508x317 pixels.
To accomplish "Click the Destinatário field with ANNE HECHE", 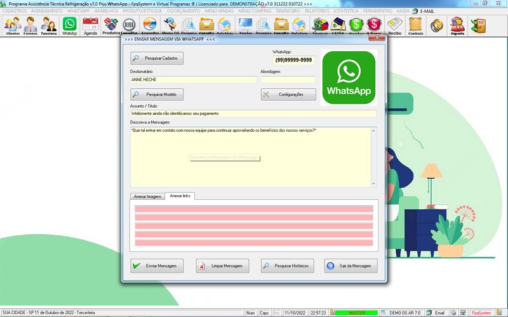I will pyautogui.click(x=194, y=80).
